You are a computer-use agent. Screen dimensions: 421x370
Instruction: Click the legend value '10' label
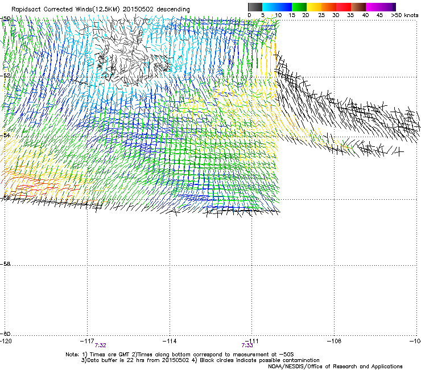click(278, 15)
